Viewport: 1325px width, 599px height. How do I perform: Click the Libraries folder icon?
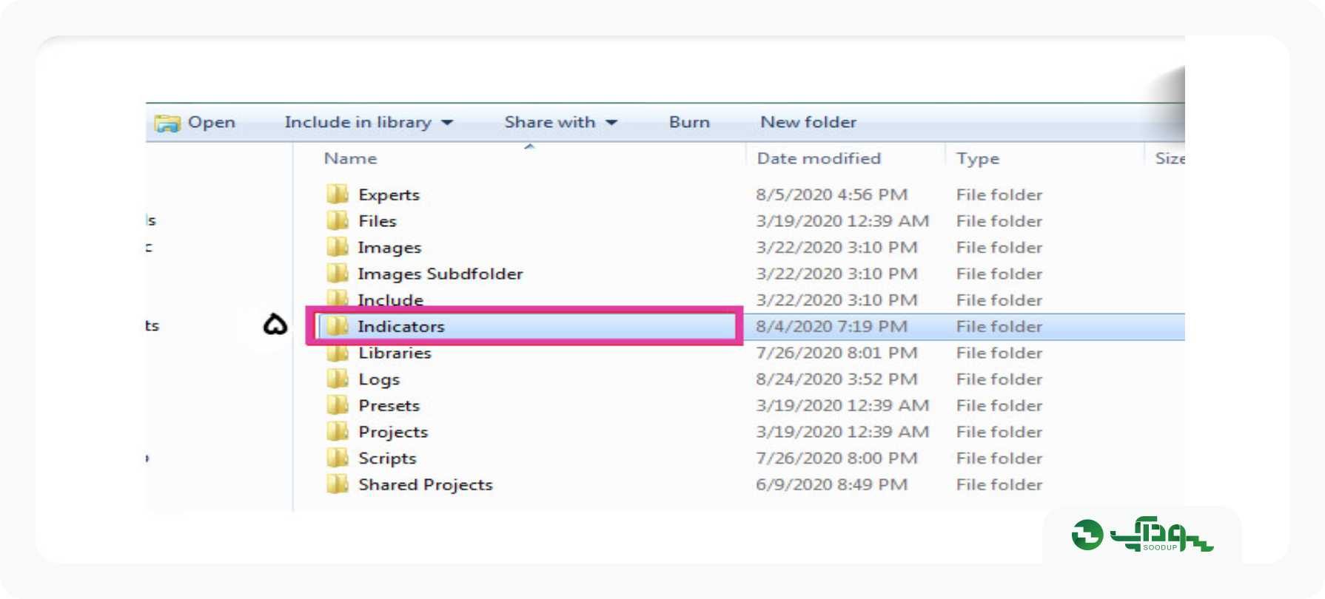[x=338, y=353]
